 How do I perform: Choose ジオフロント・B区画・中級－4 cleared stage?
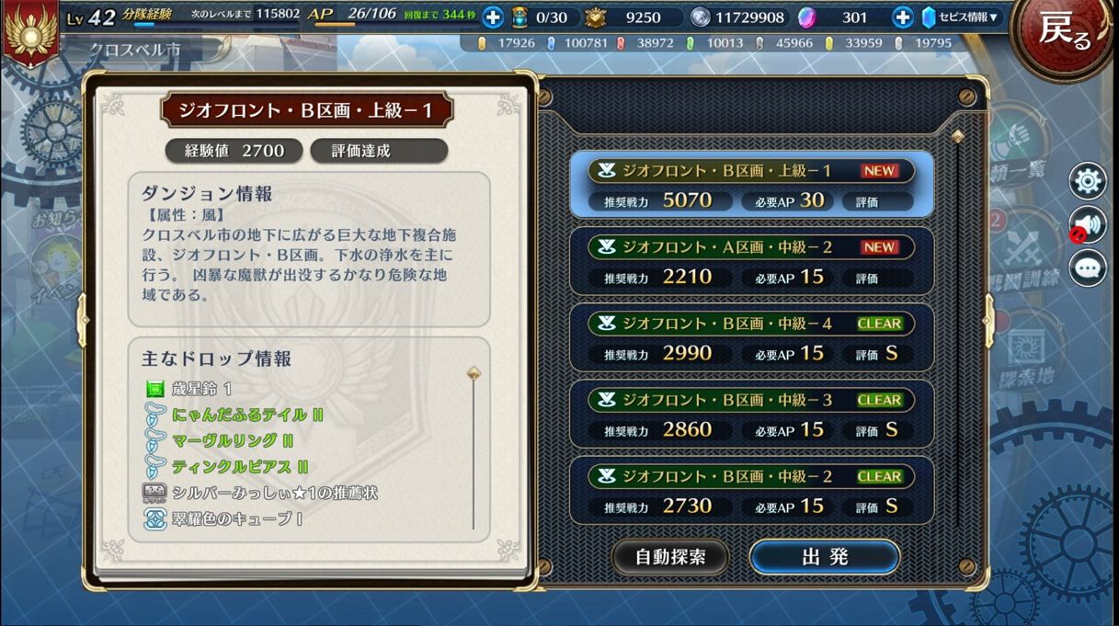click(x=751, y=337)
